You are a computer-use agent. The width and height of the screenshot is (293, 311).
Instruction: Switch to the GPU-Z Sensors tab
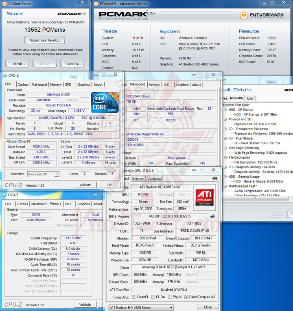click(x=138, y=179)
